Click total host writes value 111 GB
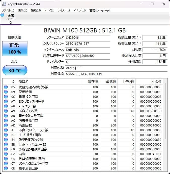 [155, 43]
